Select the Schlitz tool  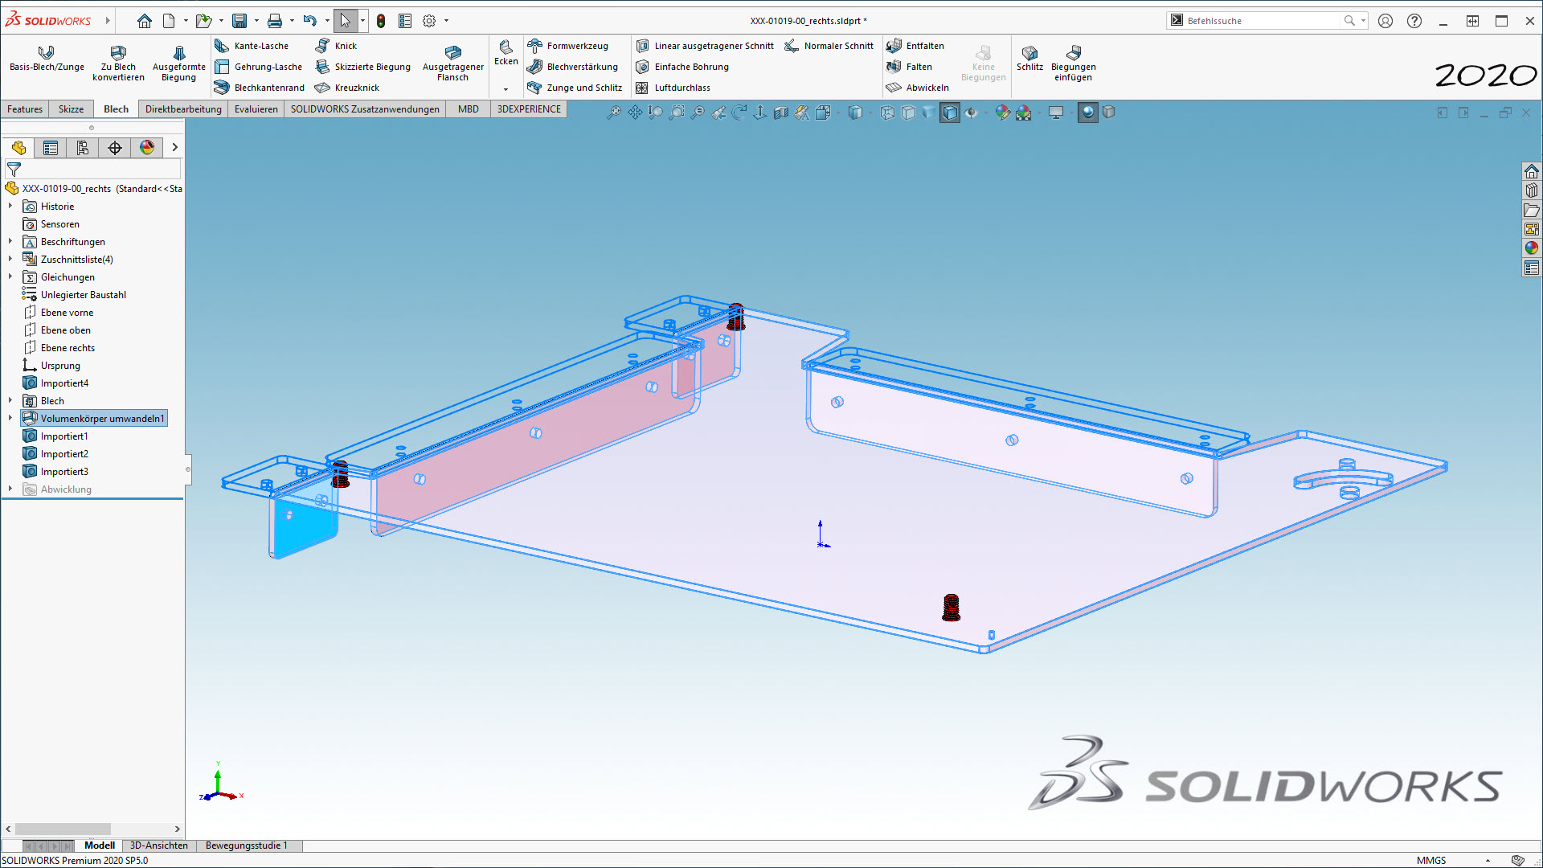pyautogui.click(x=1029, y=59)
